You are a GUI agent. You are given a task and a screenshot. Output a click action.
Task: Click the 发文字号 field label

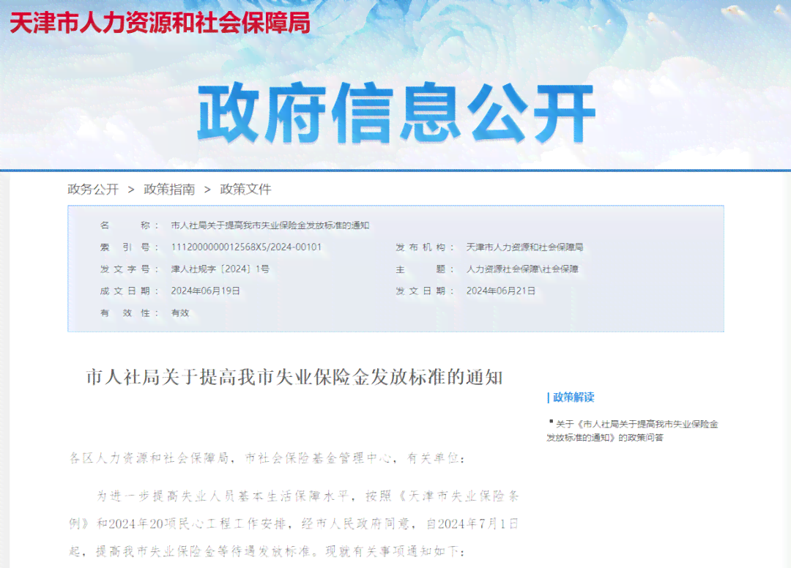pyautogui.click(x=130, y=269)
